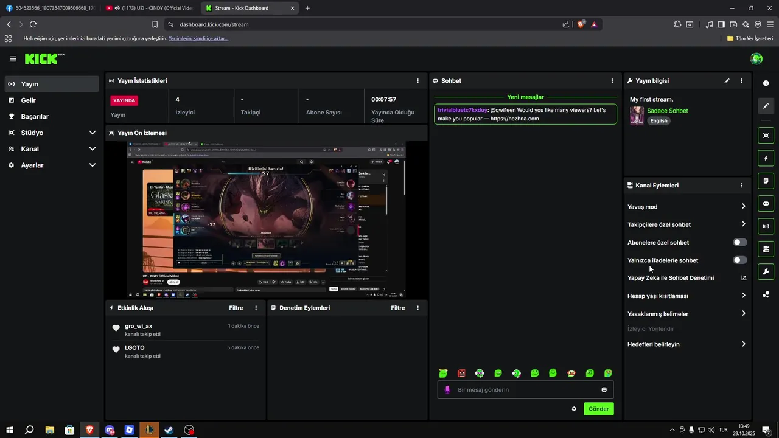The width and height of the screenshot is (779, 438).
Task: Toggle Abonelere özel sohbet switch
Action: 739,242
